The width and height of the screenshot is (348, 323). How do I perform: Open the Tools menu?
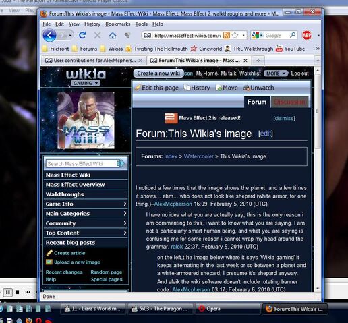pos(142,24)
